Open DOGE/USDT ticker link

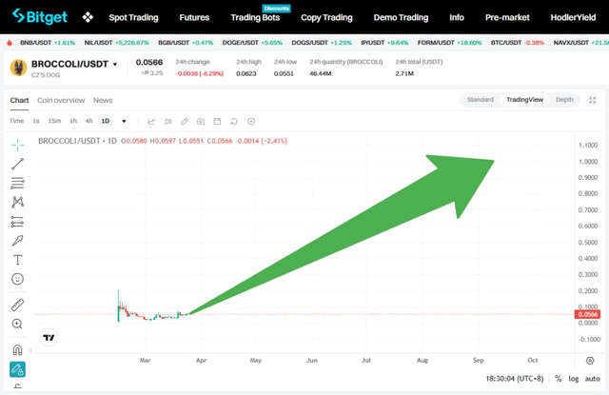pos(252,43)
